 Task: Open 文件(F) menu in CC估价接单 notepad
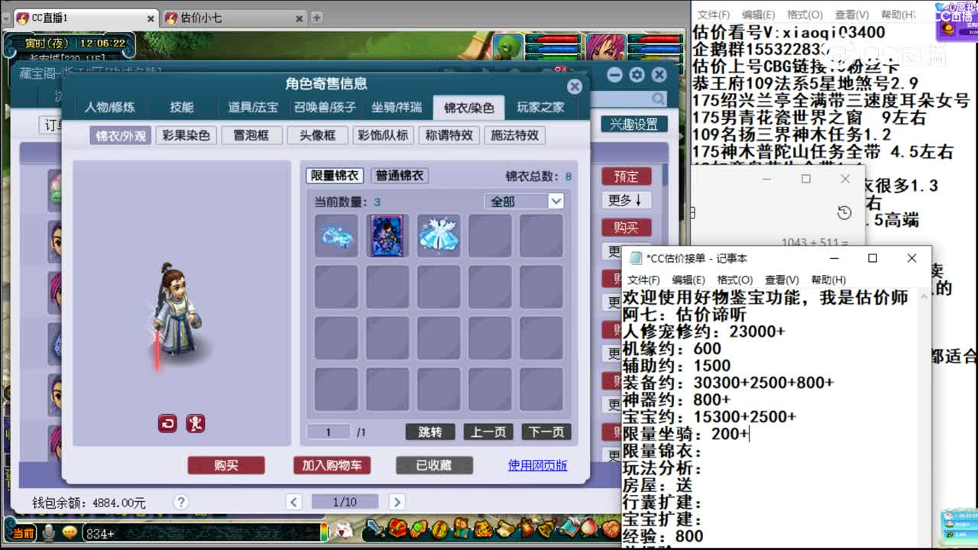(x=643, y=280)
